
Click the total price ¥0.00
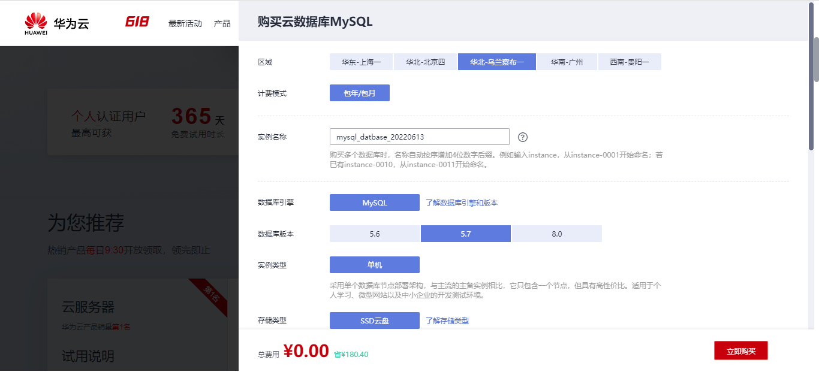[306, 351]
